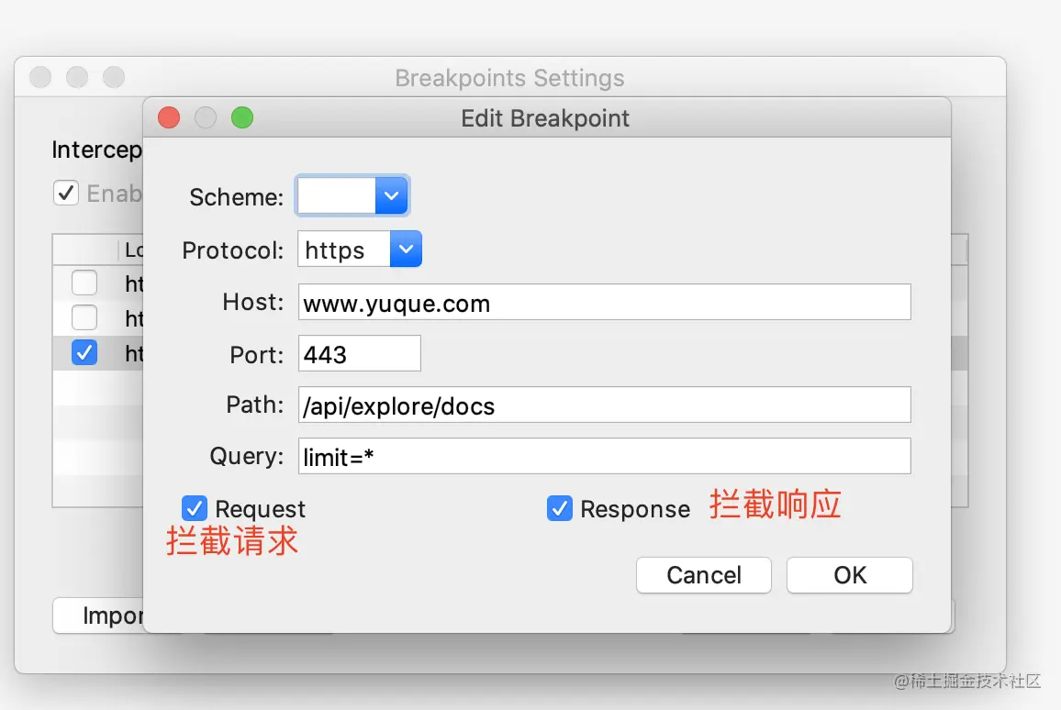Expand the Protocol dropdown showing https
The image size is (1061, 710).
406,249
